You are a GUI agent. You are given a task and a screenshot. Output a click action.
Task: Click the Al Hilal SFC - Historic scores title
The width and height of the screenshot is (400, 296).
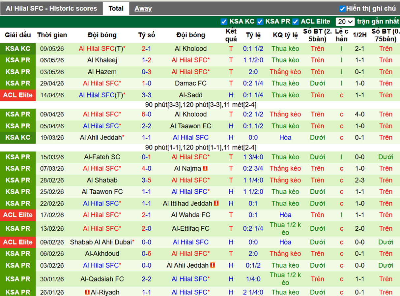pos(51,9)
